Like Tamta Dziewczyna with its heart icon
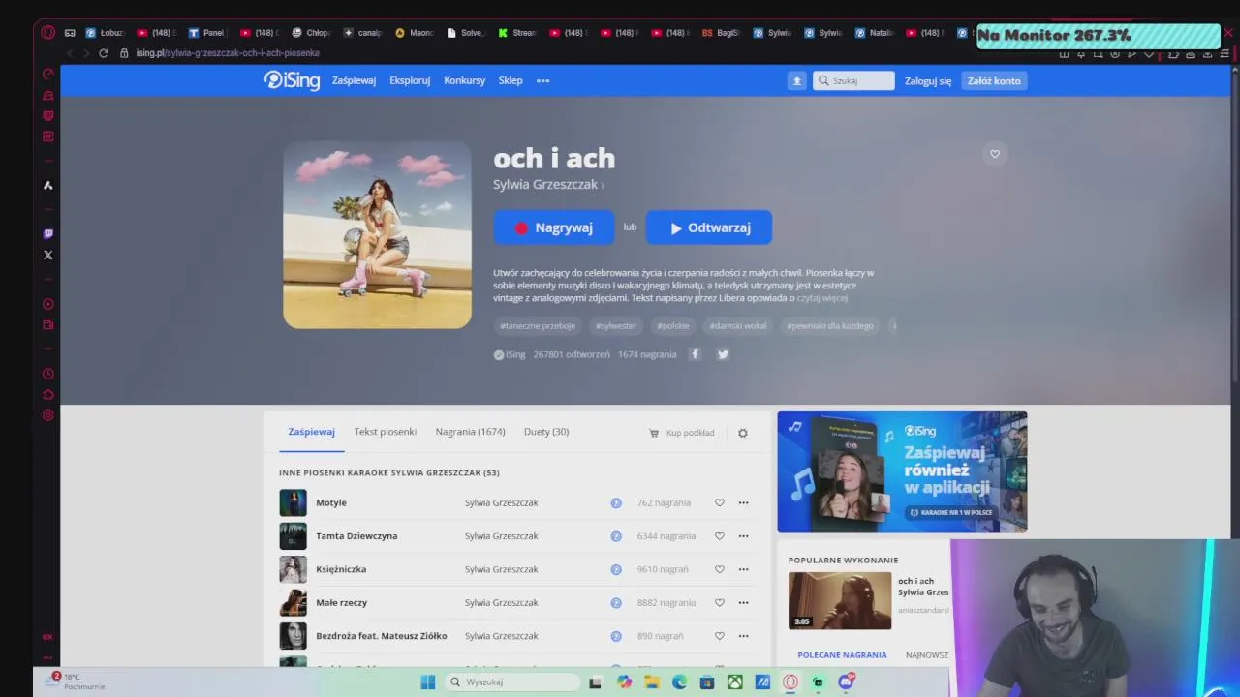The image size is (1240, 697). (x=719, y=536)
